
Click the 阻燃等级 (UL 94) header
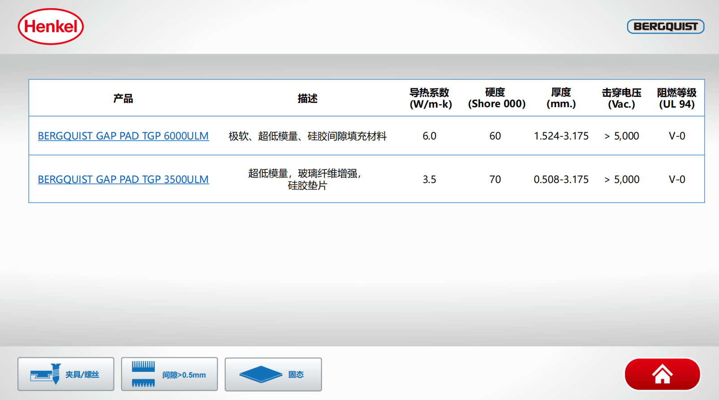coord(676,98)
